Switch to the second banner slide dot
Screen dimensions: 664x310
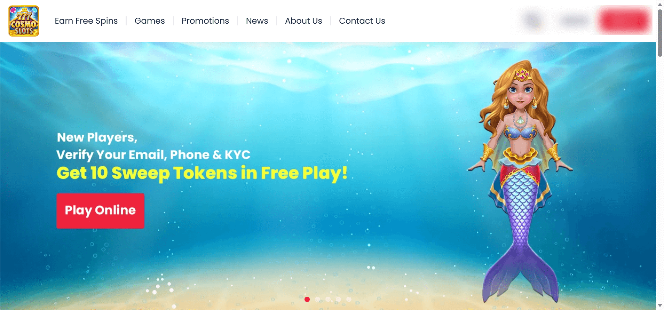pos(317,299)
